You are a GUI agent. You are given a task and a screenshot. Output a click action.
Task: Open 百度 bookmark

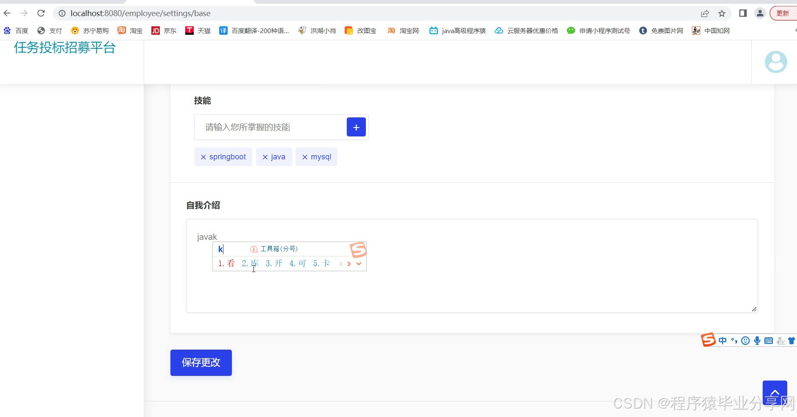point(16,31)
